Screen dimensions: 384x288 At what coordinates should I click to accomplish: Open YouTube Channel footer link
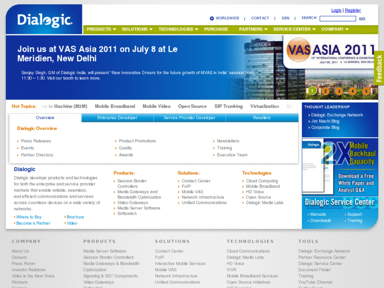[x=315, y=282]
